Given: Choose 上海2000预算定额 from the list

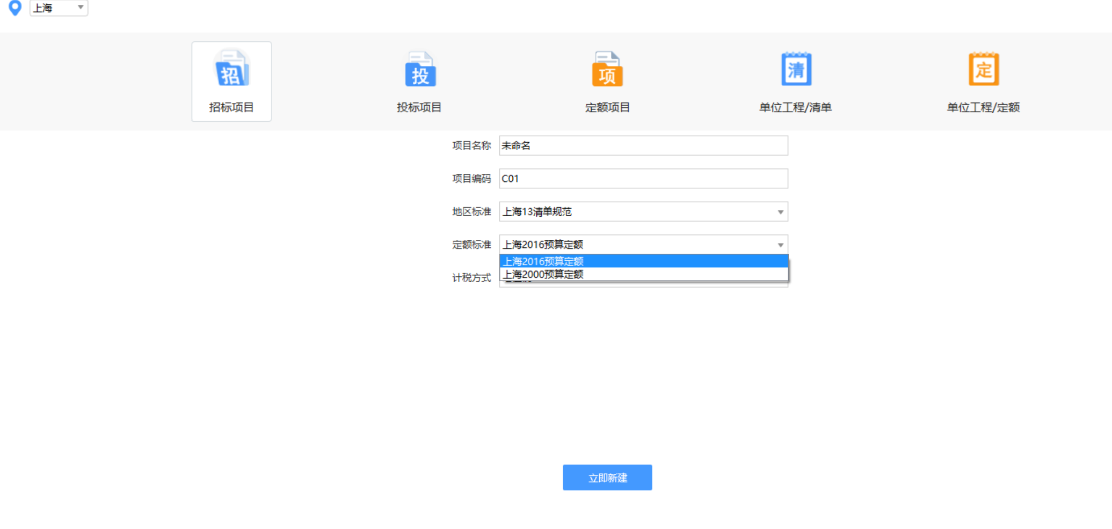Looking at the screenshot, I should pyautogui.click(x=643, y=274).
